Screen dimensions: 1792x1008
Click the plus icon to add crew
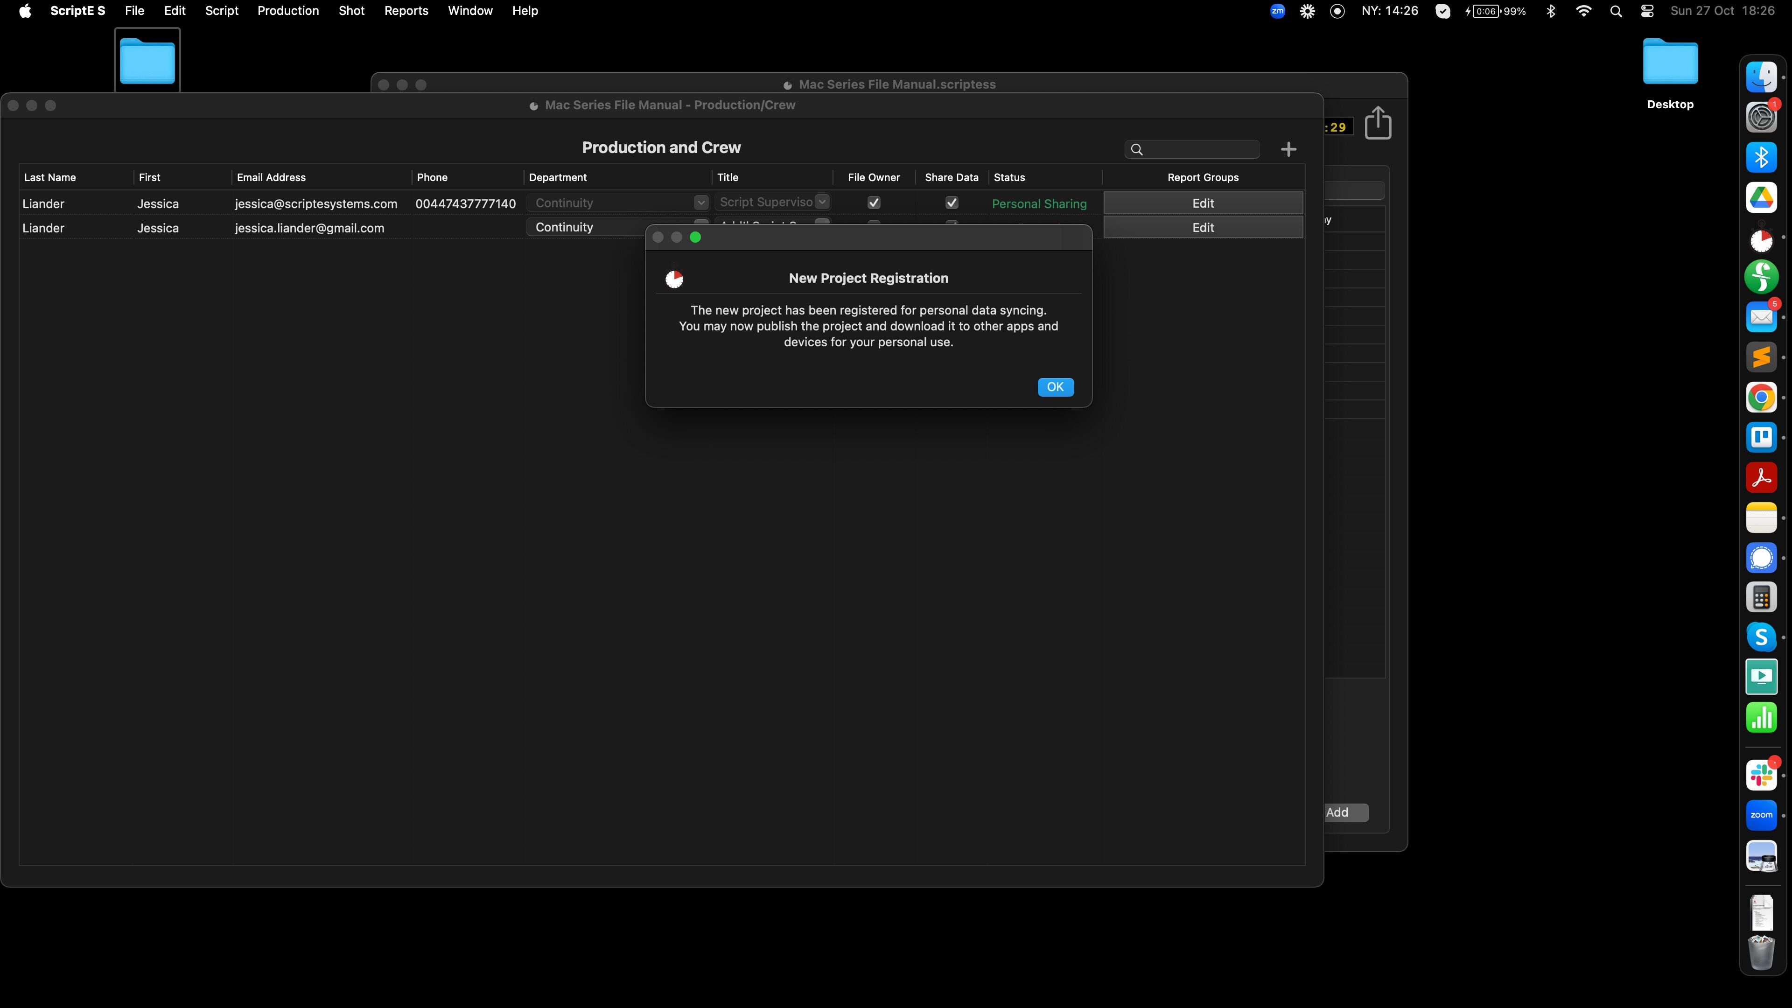(1288, 149)
